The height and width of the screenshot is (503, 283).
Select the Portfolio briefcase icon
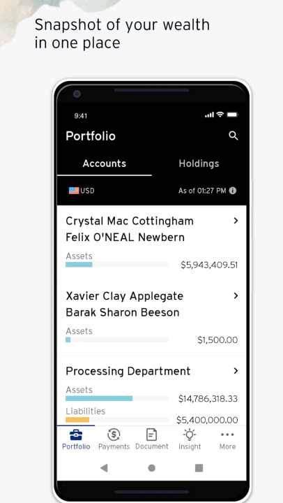pyautogui.click(x=76, y=435)
